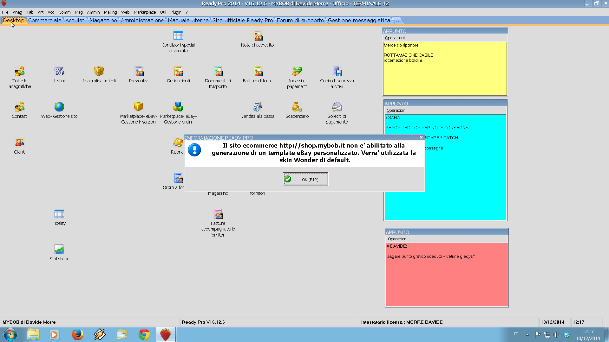Open Tutte le anagrafiche icon
This screenshot has width=609, height=342.
click(x=20, y=71)
